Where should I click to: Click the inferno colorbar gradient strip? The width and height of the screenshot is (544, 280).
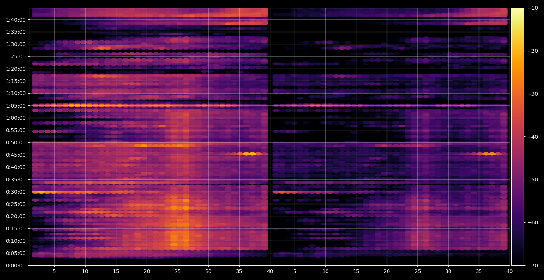tap(517, 137)
